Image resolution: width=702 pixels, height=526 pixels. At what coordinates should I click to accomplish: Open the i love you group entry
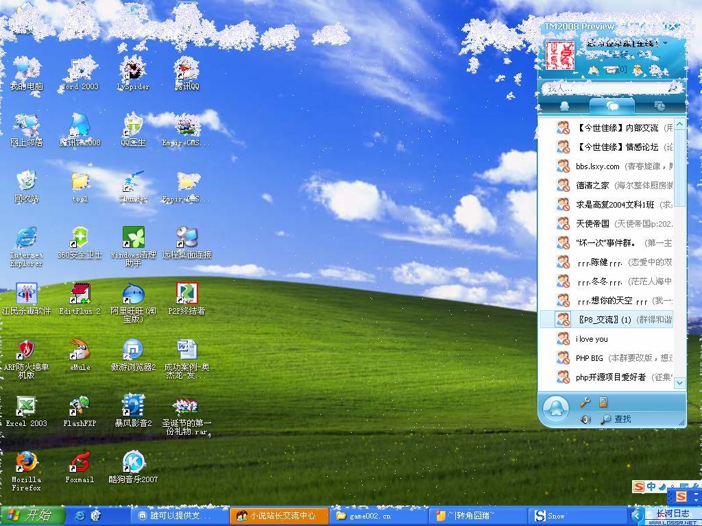[x=607, y=338]
